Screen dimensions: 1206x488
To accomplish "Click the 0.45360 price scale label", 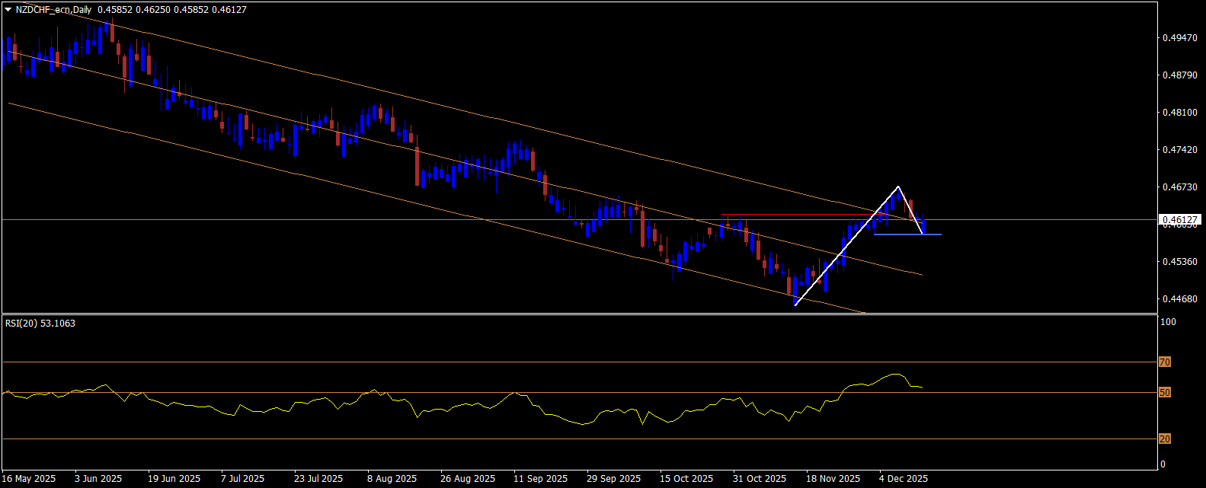I will coord(1179,261).
